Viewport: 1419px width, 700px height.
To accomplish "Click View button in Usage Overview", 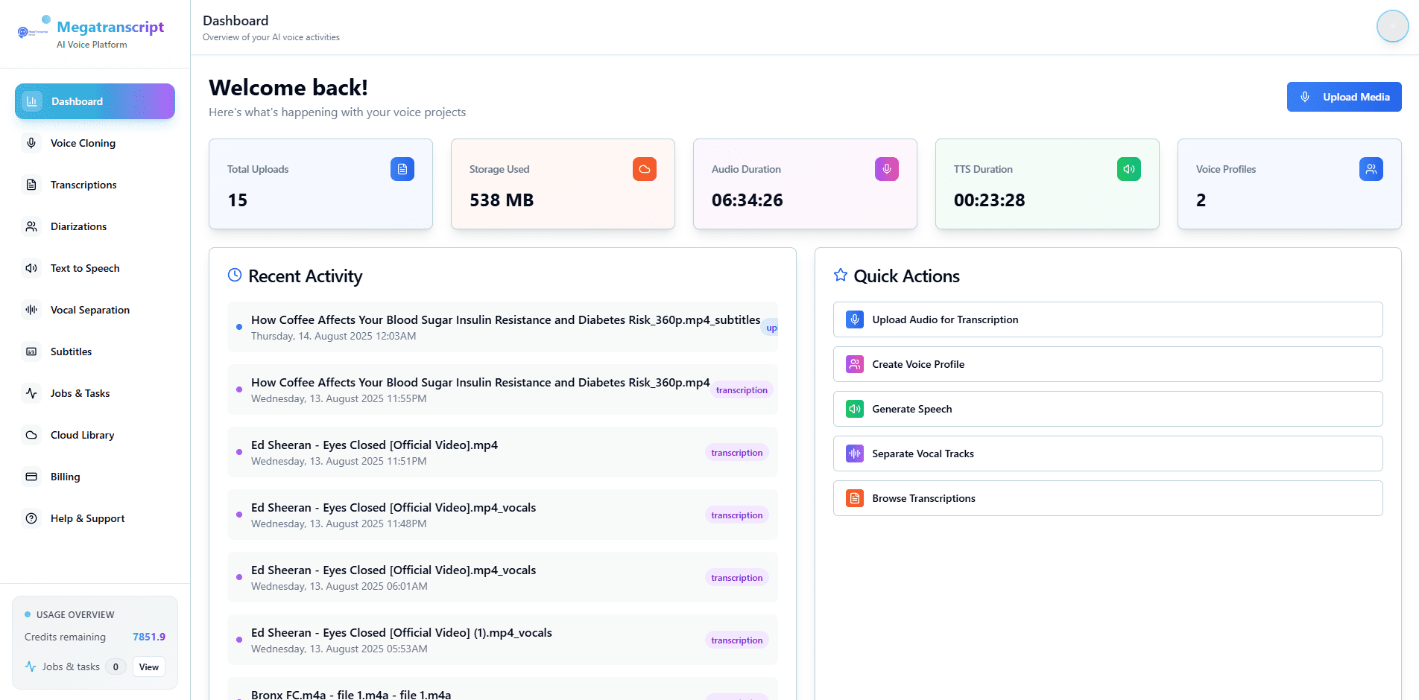I will pyautogui.click(x=149, y=666).
